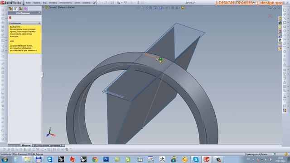Screen dimensions: 290x163
Task: Open TeamViewer from the taskbar
Action: [50, 159]
